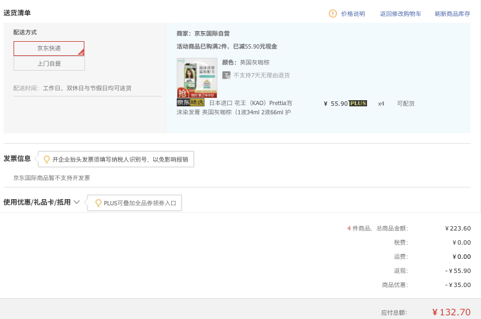This screenshot has width=481, height=319.
Task: Click the 运费 value ¥0.00
Action: [462, 256]
